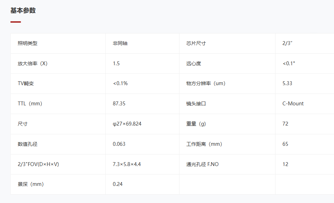Select the TTL（mm）label

[x=30, y=104]
